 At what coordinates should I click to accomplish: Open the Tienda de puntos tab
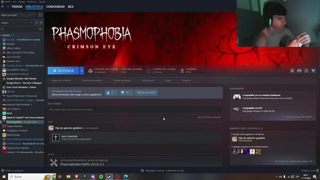pos(122,80)
